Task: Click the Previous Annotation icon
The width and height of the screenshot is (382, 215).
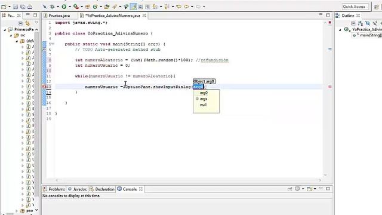Action: tap(167, 7)
